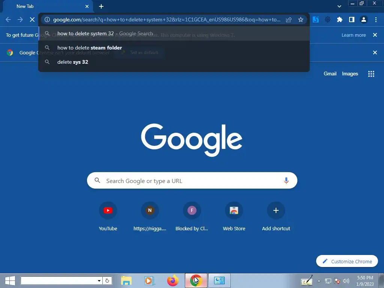
Task: Open a new tab with plus button
Action: coord(101,6)
